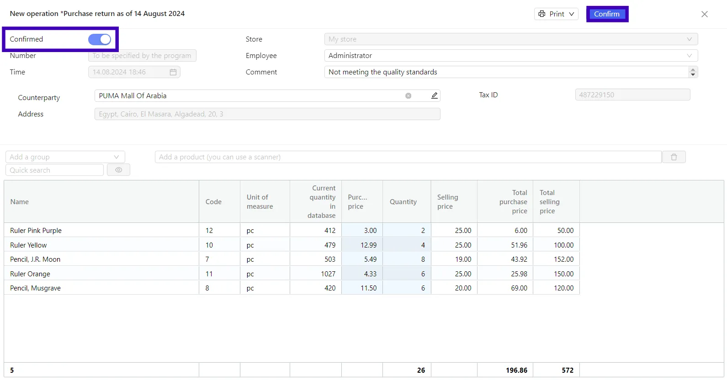Select the Ruler Orange row
The width and height of the screenshot is (727, 380).
tap(292, 274)
